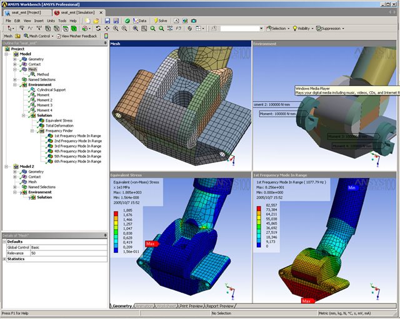Select Total Deformation in the outline
Image resolution: width=400 pixels, height=319 pixels.
(x=59, y=125)
